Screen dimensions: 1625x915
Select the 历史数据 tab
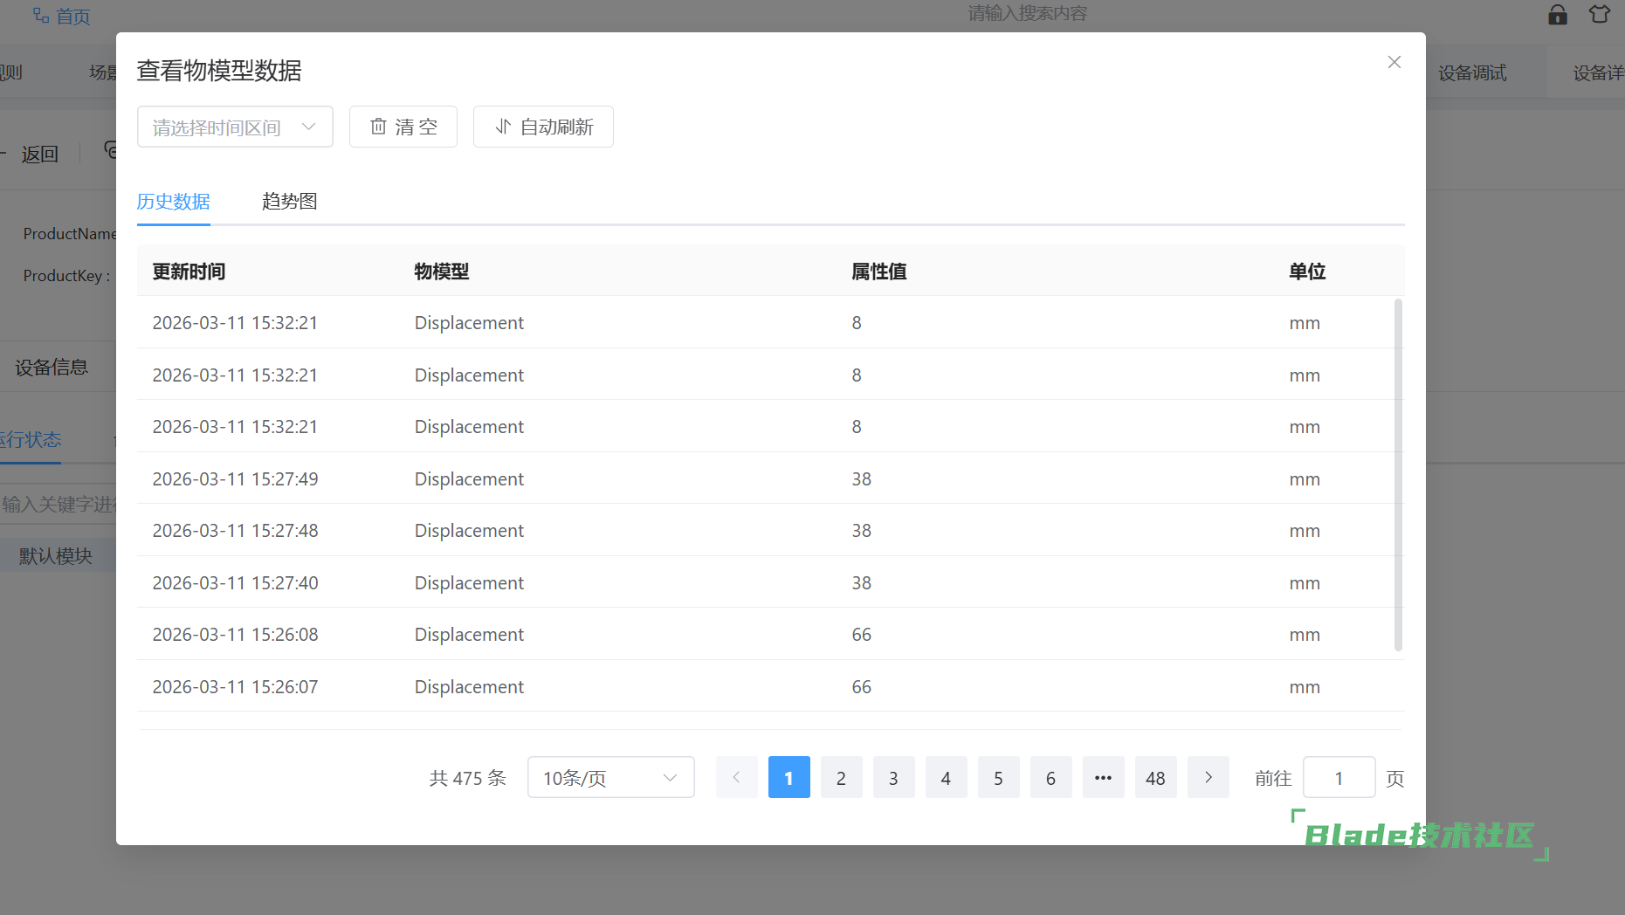click(x=173, y=202)
